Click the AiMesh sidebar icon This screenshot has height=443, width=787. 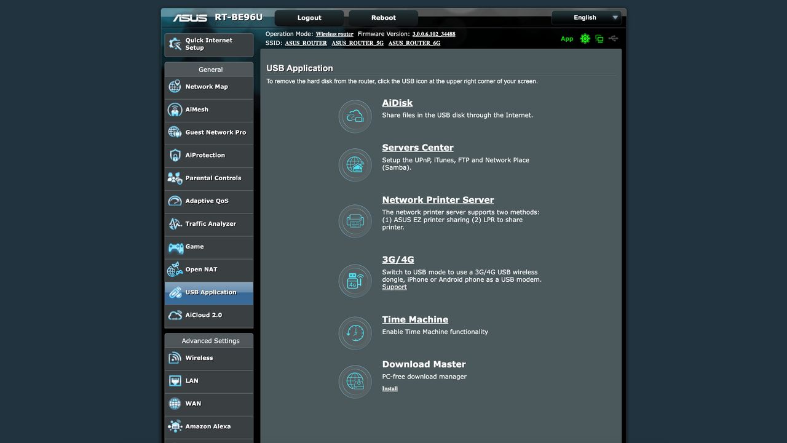coord(175,110)
